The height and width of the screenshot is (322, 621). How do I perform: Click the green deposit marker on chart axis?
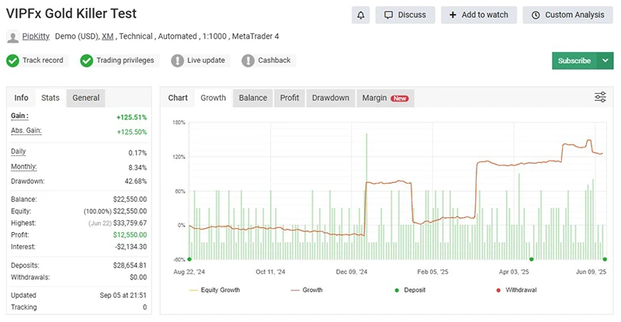pyautogui.click(x=189, y=259)
